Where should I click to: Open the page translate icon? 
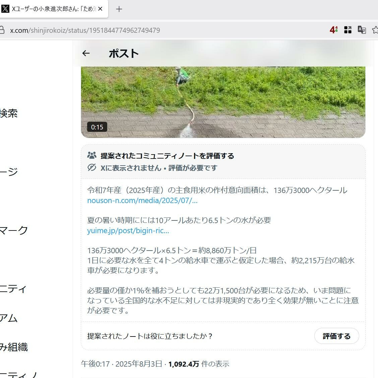pyautogui.click(x=362, y=30)
